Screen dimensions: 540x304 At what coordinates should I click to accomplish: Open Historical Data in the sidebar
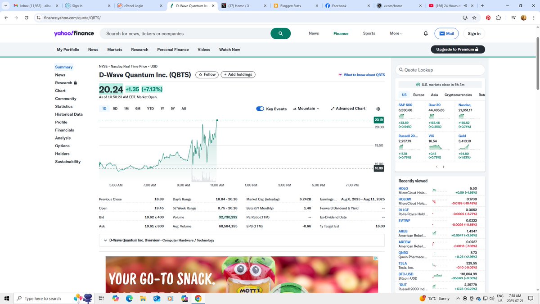69,114
